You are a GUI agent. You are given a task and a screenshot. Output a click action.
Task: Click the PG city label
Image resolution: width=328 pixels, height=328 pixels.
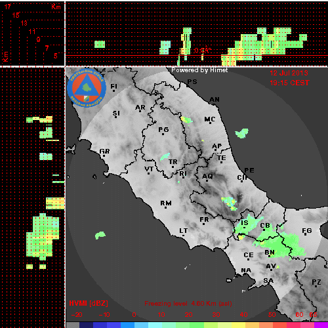(163, 130)
